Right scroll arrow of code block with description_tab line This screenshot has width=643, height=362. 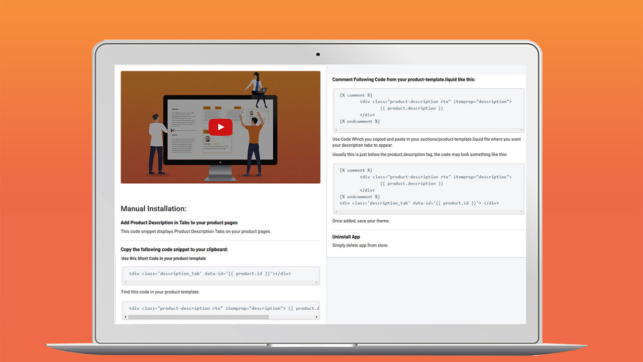(521, 212)
